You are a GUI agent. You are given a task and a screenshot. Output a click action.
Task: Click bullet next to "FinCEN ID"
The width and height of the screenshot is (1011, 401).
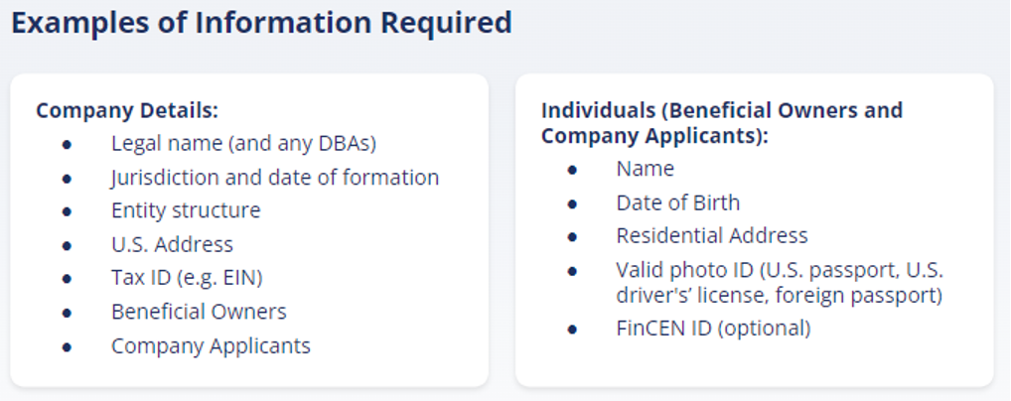coord(573,331)
